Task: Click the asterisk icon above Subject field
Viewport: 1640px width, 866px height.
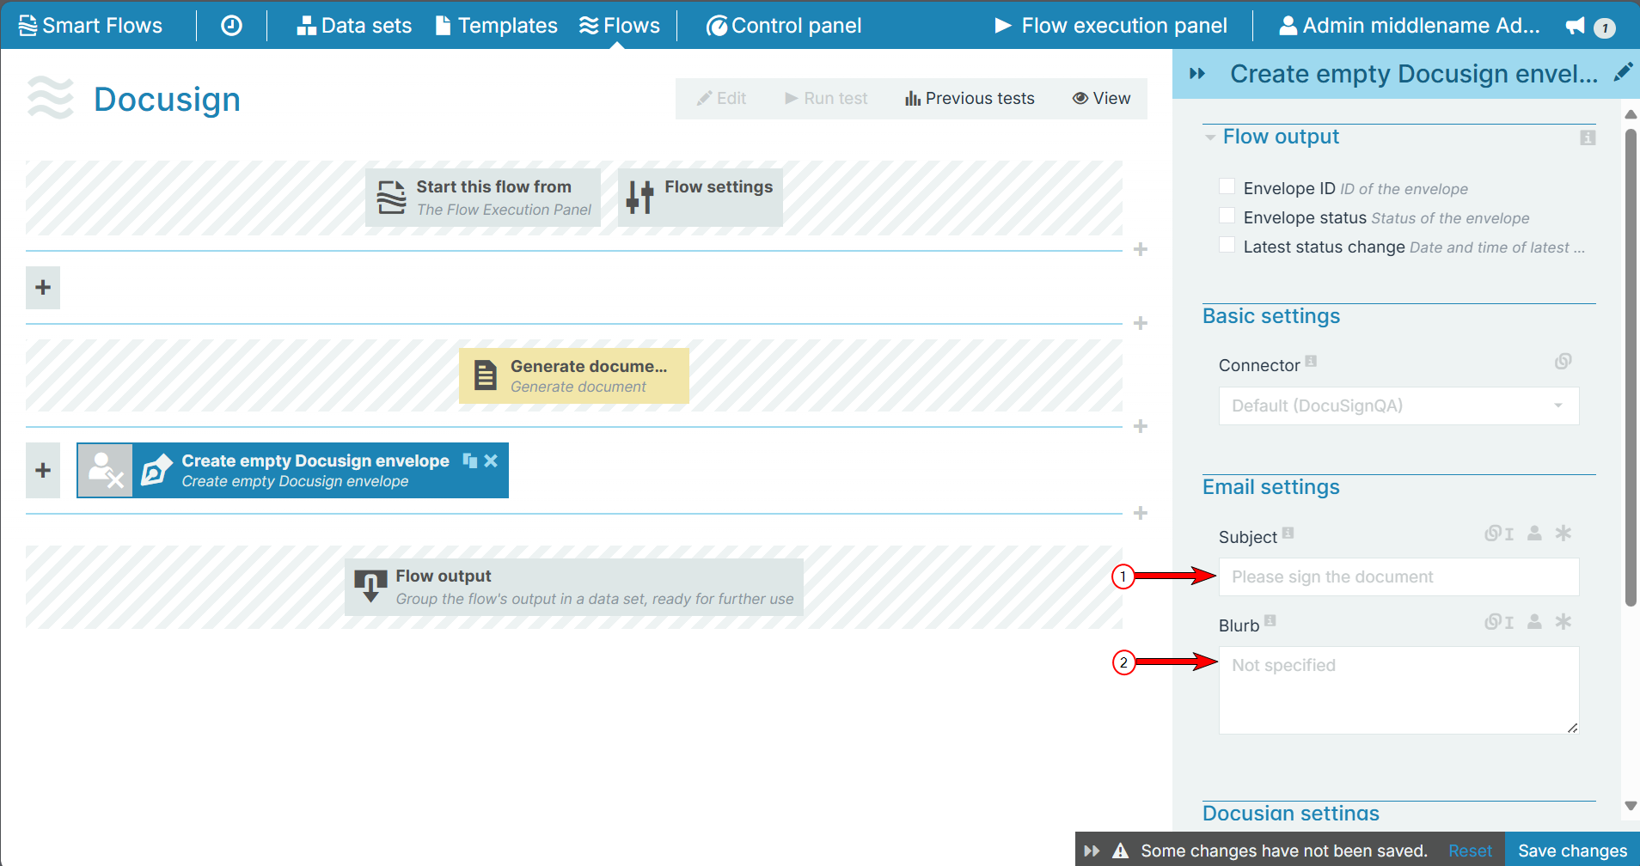Action: tap(1564, 534)
